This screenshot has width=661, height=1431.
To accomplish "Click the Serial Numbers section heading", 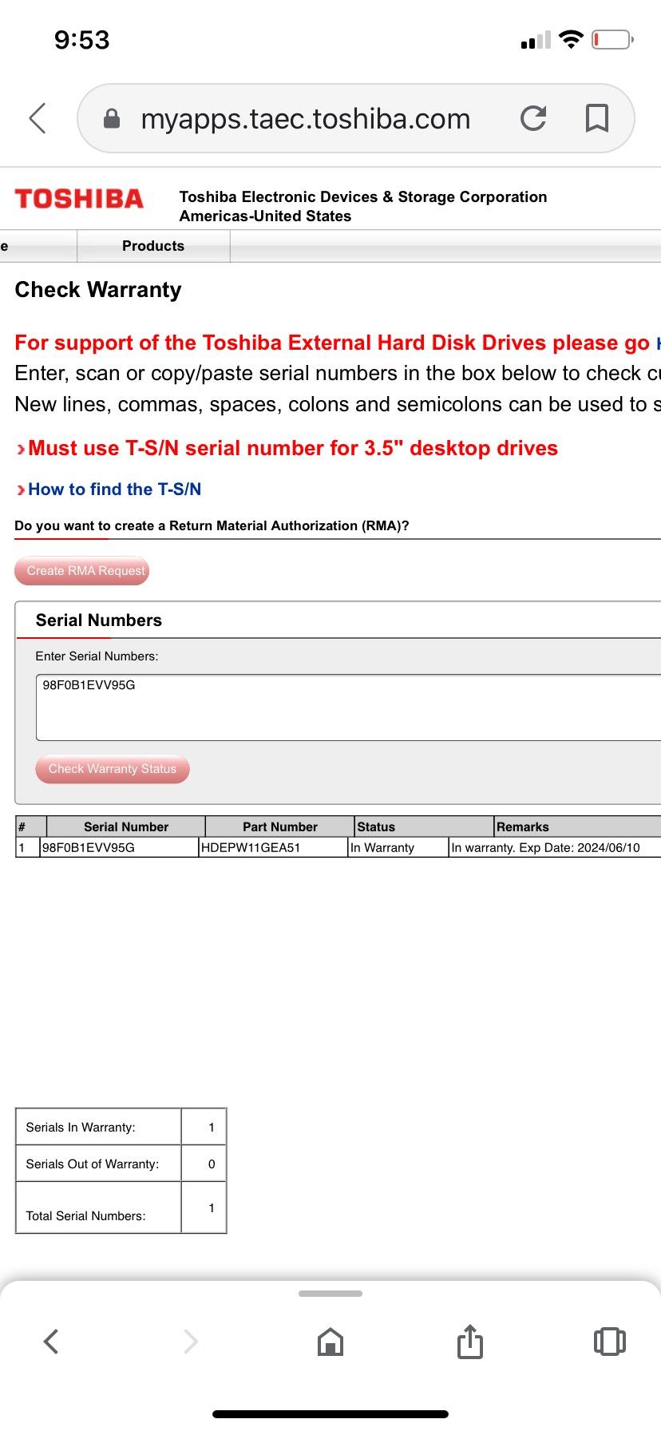I will 99,620.
